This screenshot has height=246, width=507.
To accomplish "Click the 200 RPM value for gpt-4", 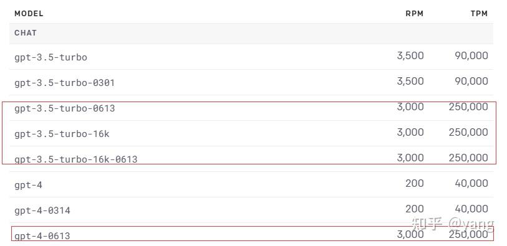I will tap(415, 183).
